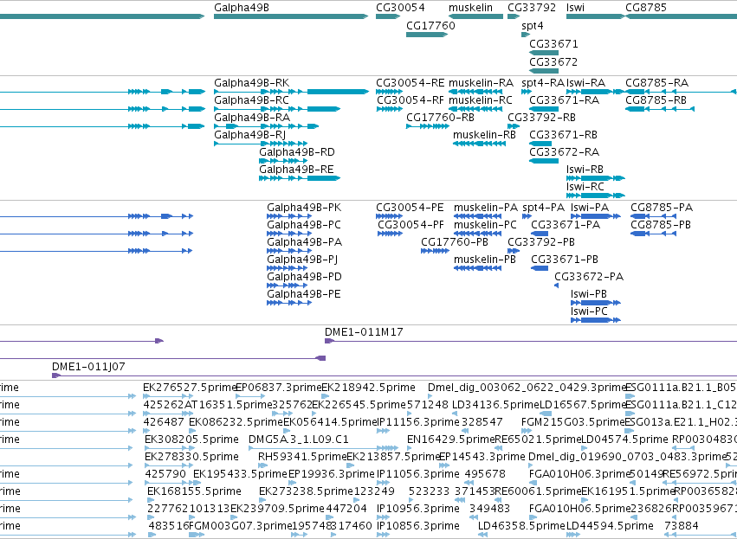The height and width of the screenshot is (539, 737).
Task: Select transcript Iswi-RC
Action: pyautogui.click(x=596, y=196)
